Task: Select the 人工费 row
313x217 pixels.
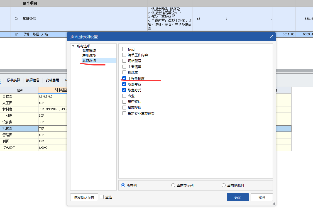Action: [x=20, y=103]
